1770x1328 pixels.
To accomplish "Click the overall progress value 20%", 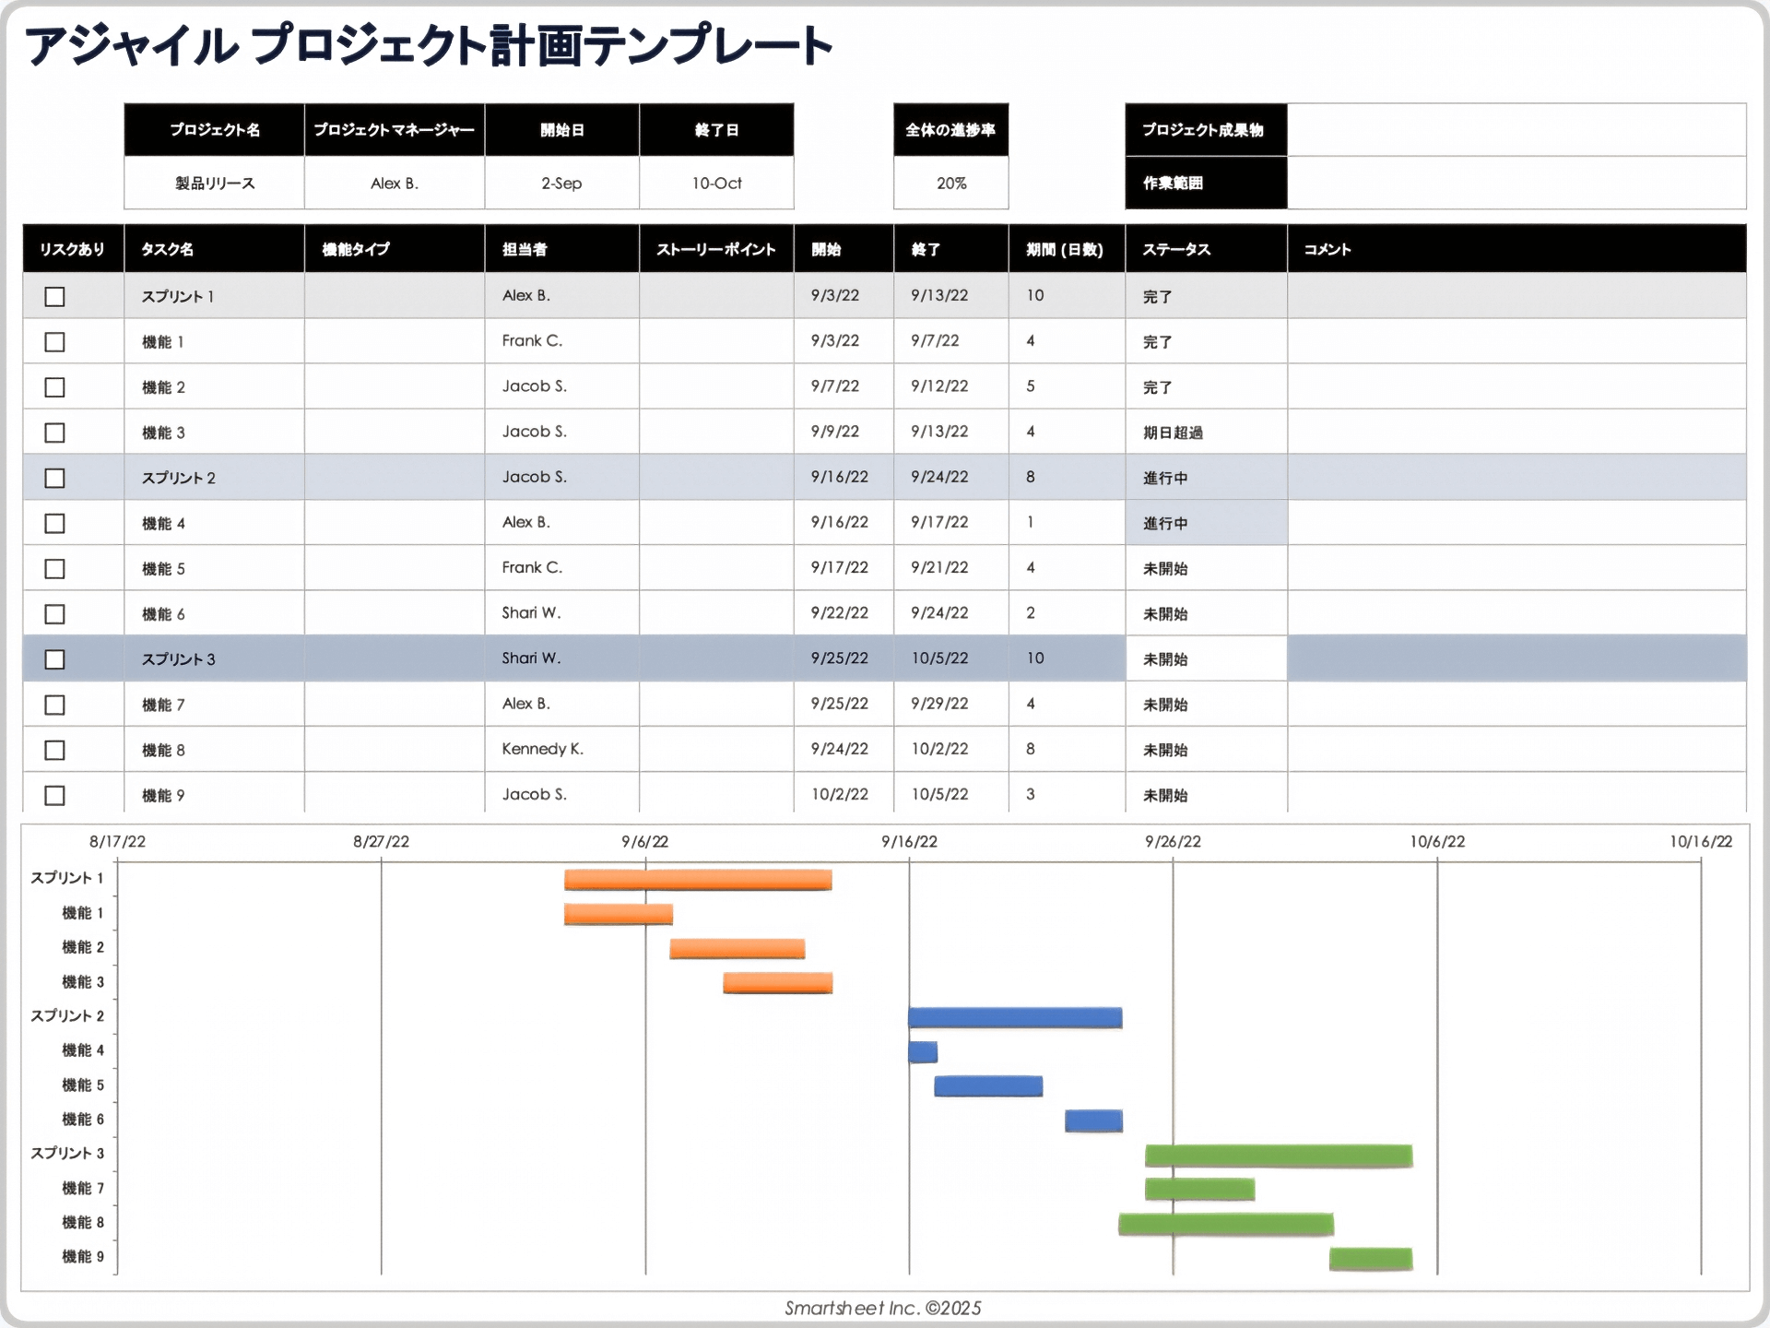I will point(950,183).
